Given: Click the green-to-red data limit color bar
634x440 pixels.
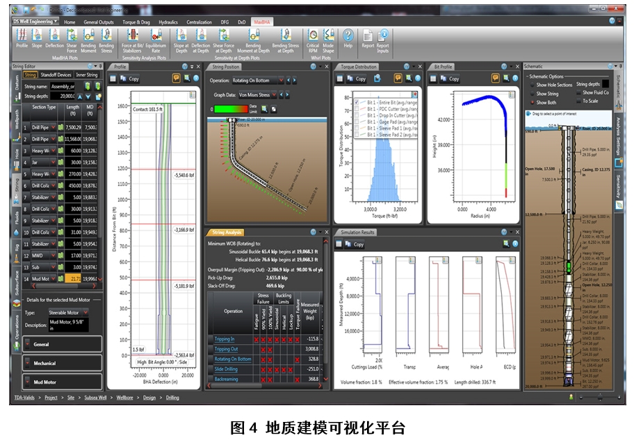Looking at the screenshot, I should (231, 109).
